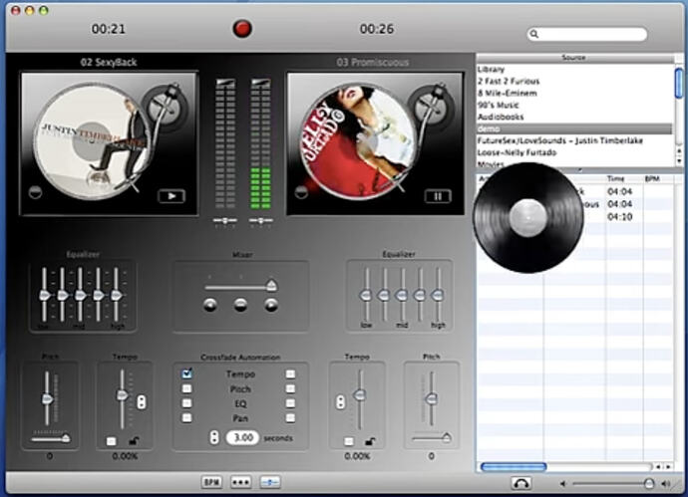Toggle the BPM button in bottom toolbar

tap(211, 482)
